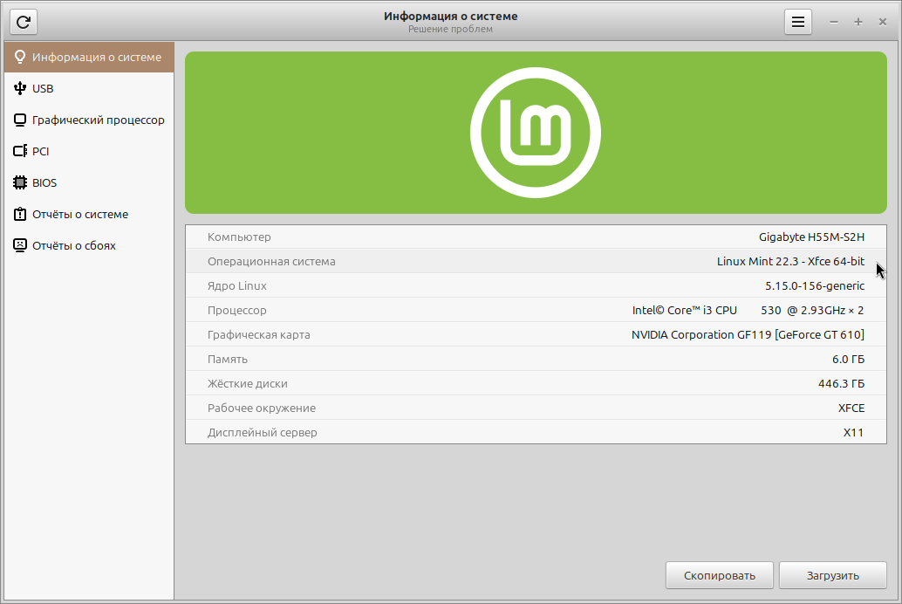Click the value Linux Mint 22.3 - Xfce 64-bit
Screen dimensions: 902x604
coord(790,261)
